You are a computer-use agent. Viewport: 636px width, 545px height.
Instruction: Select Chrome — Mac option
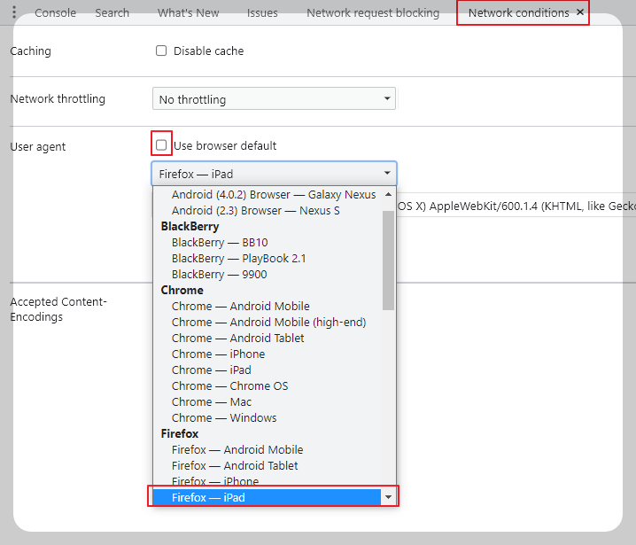point(268,401)
